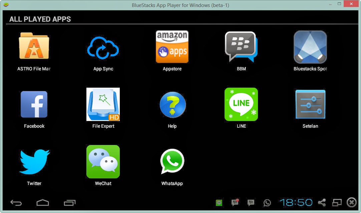Image resolution: width=361 pixels, height=213 pixels.
Task: Close the BlueStacks App Player window
Action: point(351,4)
